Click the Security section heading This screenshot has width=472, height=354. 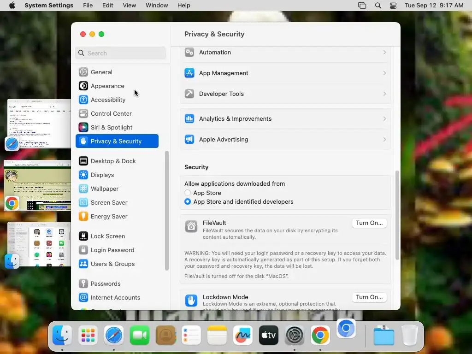[196, 167]
